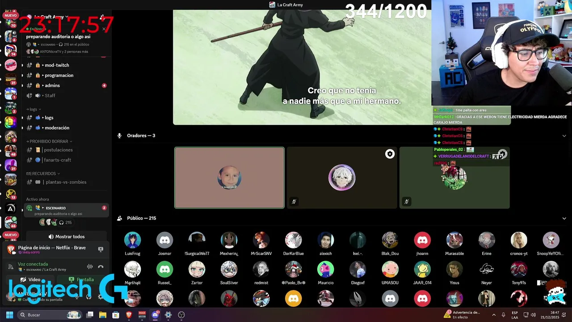The height and width of the screenshot is (322, 572).
Task: Open Discord user settings gear
Action: [x=100, y=297]
